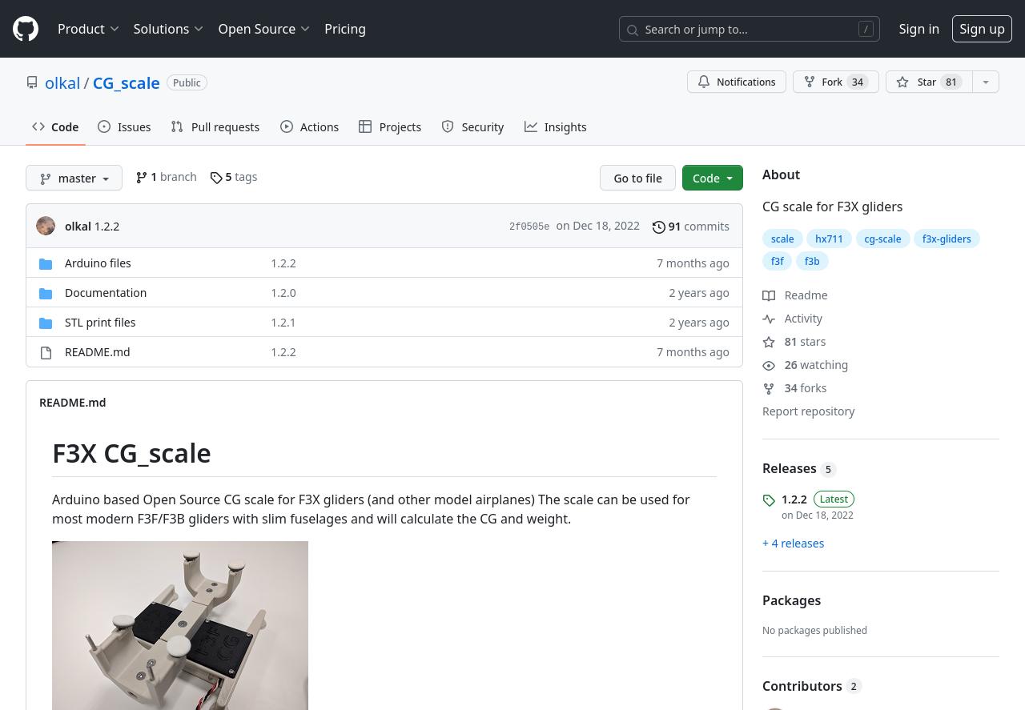The width and height of the screenshot is (1025, 710).
Task: Select the f3x-gliders topic tag
Action: 946,239
